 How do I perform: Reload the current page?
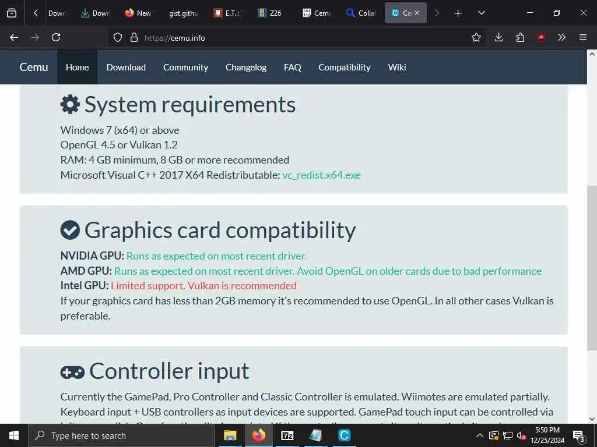(x=56, y=37)
